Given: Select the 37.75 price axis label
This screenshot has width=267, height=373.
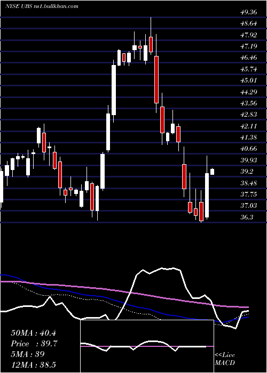Looking at the screenshot, I should pos(249,194).
